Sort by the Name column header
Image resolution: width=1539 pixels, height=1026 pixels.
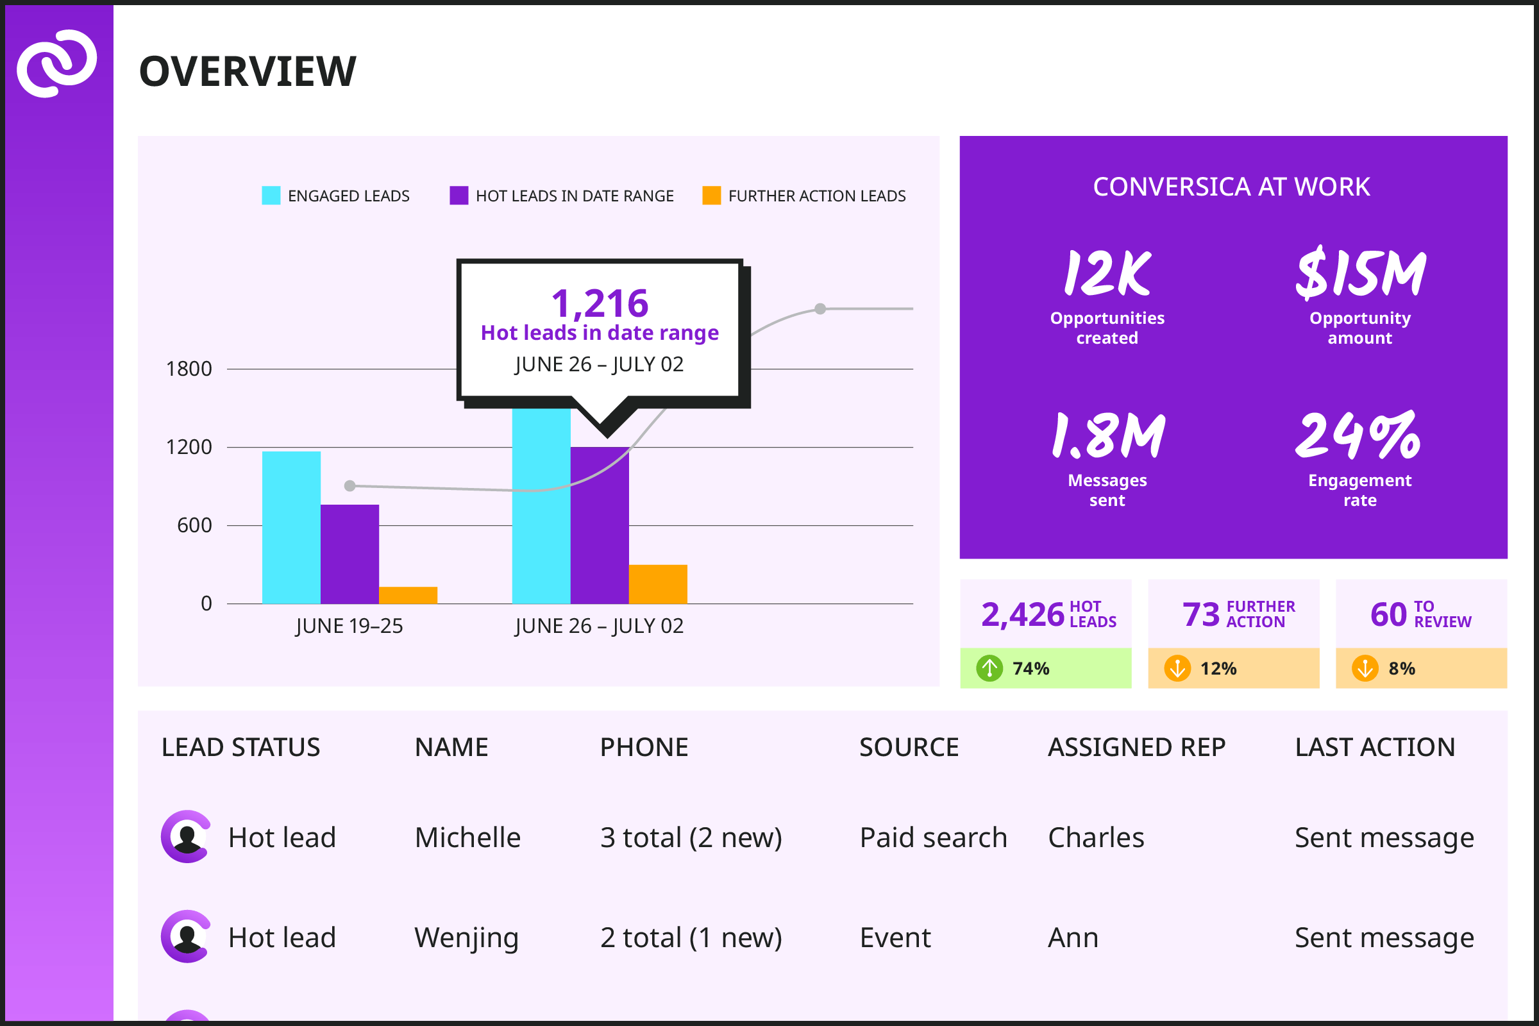tap(451, 747)
